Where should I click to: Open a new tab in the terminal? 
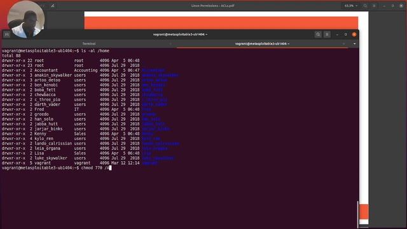(7, 34)
